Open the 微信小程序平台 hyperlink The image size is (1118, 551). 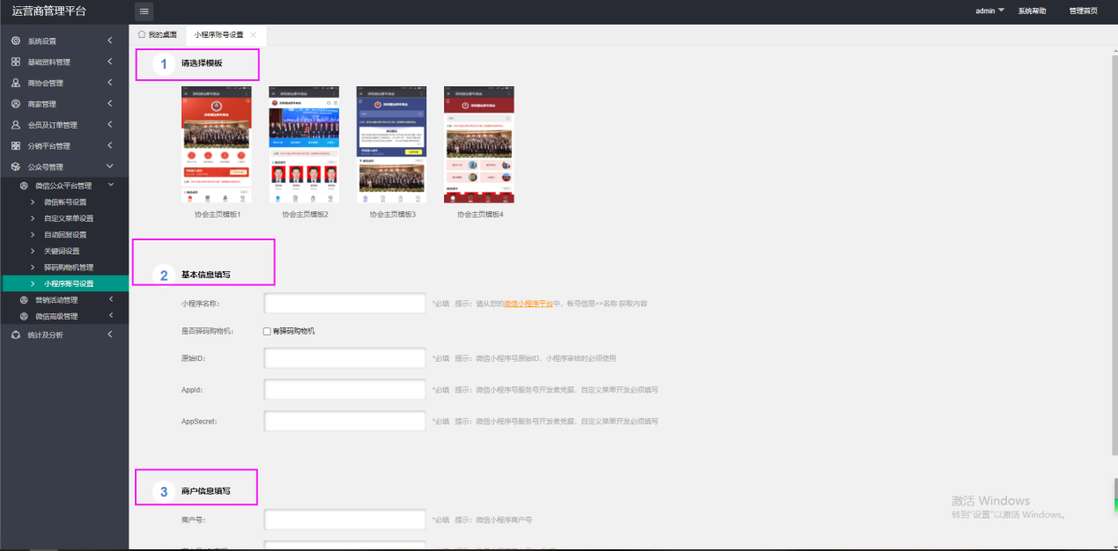pyautogui.click(x=528, y=304)
